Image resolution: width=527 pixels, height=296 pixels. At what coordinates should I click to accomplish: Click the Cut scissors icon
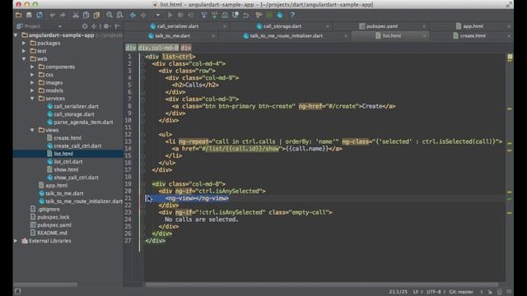tap(76, 15)
